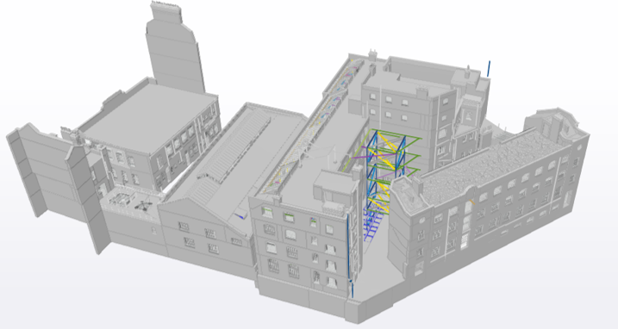Select the small blue element on the warehouse roof
The height and width of the screenshot is (329, 618).
[239, 216]
